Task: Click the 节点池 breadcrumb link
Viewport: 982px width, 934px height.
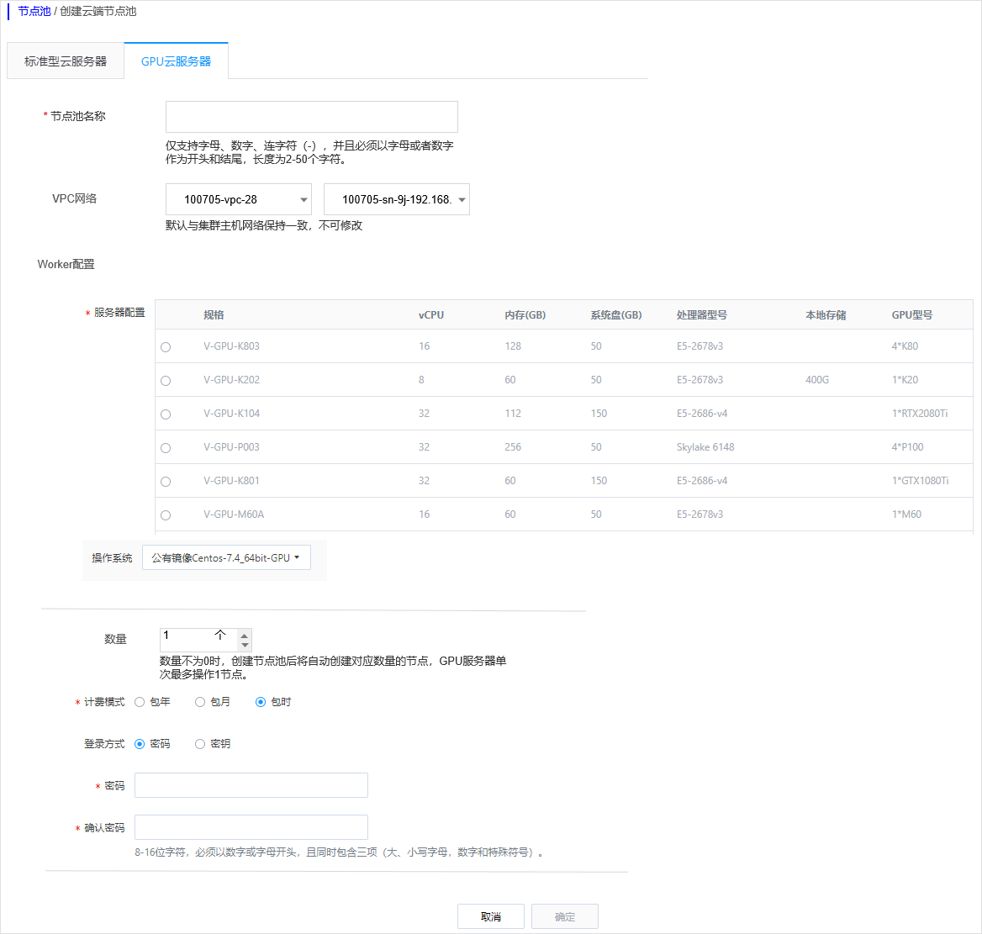Action: pyautogui.click(x=34, y=12)
